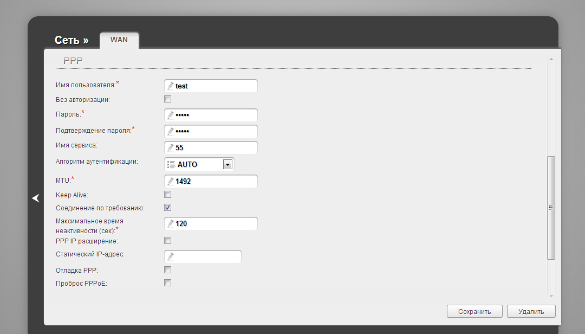Enable the Без авторизации checkbox
585x334 pixels.
point(167,99)
